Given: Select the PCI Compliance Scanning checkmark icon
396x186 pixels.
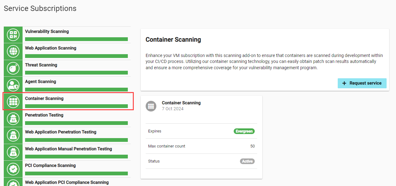Looking at the screenshot, I should click(13, 169).
